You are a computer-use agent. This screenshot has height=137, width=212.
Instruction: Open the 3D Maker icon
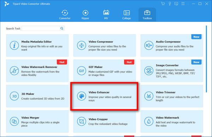[x=14, y=96]
